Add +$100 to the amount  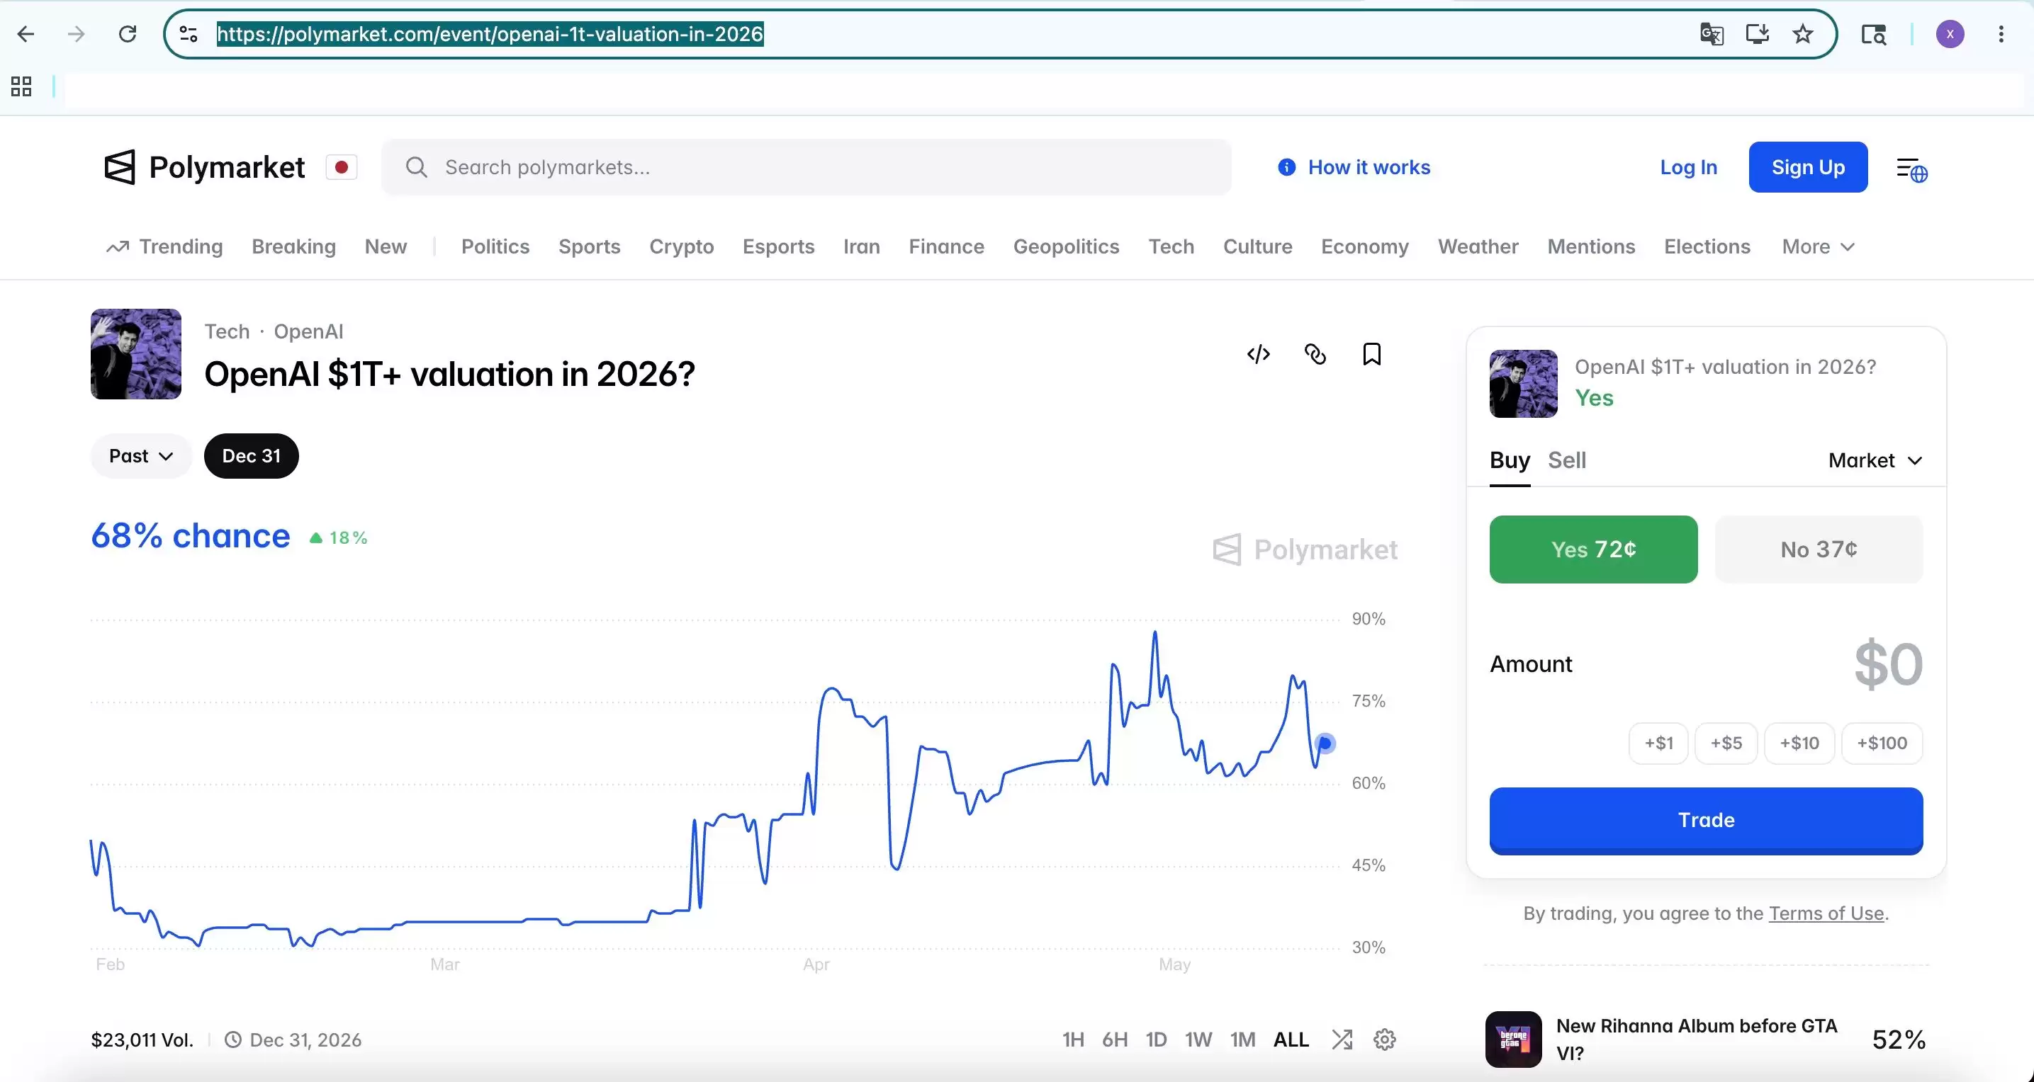coord(1882,744)
